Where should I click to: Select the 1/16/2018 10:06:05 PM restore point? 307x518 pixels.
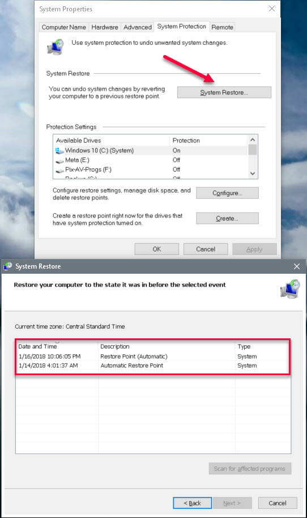[153, 356]
